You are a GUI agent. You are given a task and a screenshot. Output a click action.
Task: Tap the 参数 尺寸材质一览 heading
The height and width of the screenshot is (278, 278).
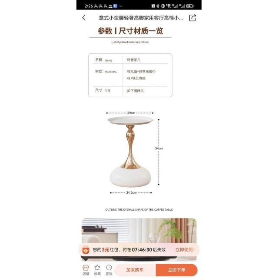pos(130,31)
